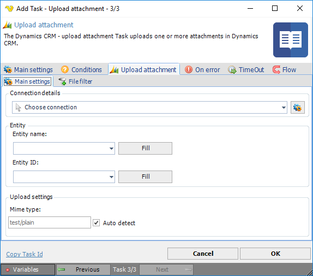Minimize the Add Task window
This screenshot has width=313, height=276.
pyautogui.click(x=250, y=8)
